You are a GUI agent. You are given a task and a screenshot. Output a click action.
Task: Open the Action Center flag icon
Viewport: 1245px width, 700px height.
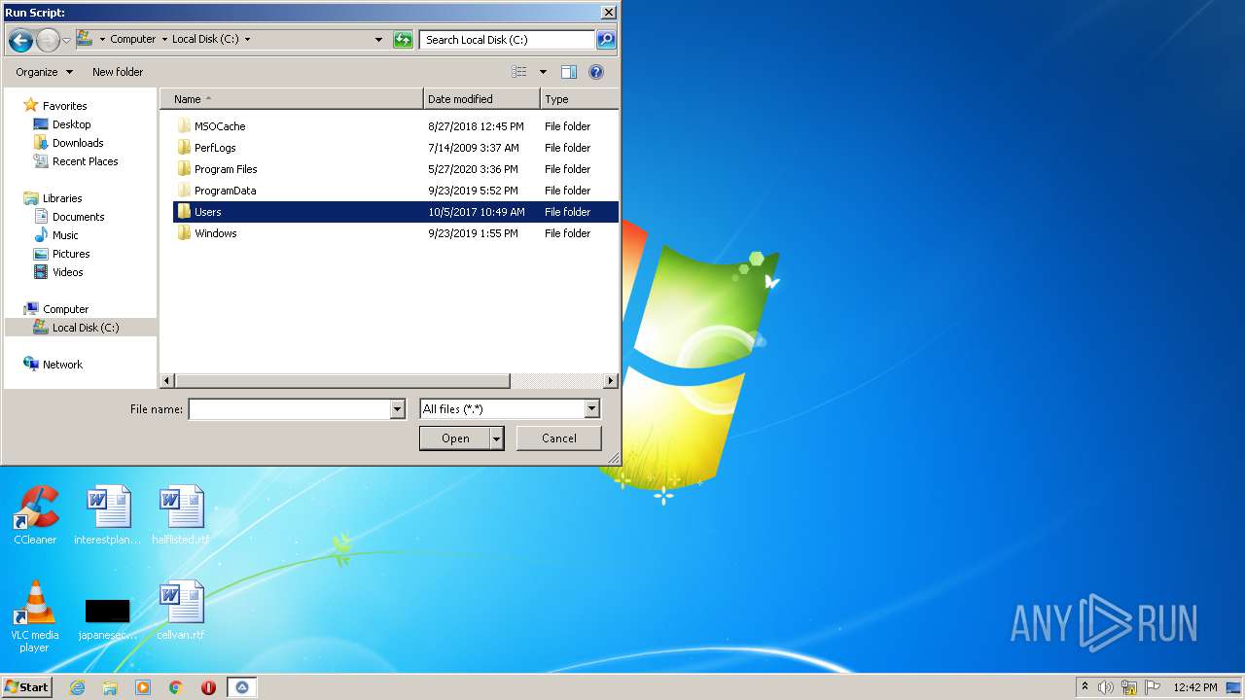coord(1153,687)
